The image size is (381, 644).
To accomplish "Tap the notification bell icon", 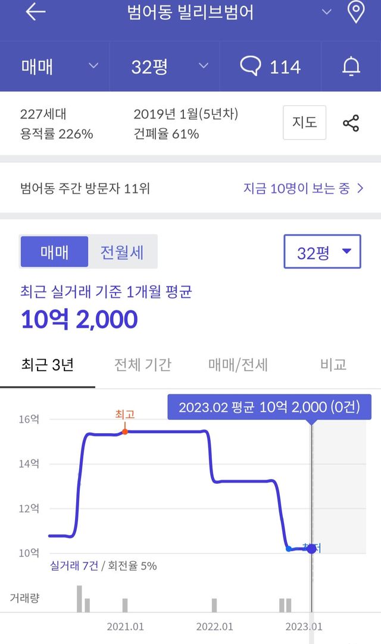I will tap(351, 67).
